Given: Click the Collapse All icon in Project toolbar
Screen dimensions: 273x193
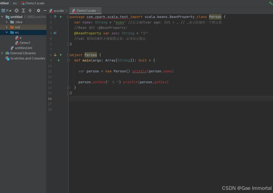Looking at the screenshot, I should tap(30, 10).
